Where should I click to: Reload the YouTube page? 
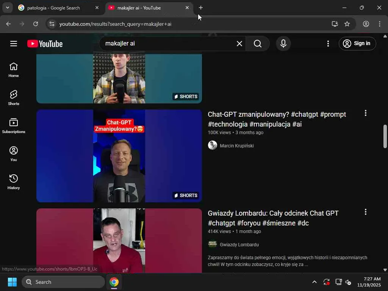click(36, 24)
